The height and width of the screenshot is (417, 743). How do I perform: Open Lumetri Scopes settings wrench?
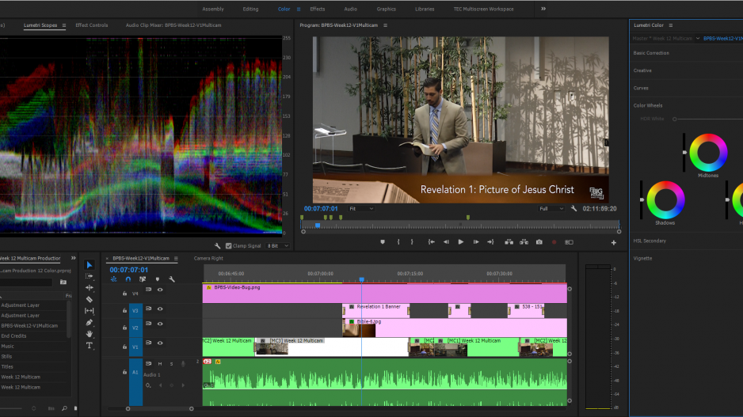click(x=218, y=245)
